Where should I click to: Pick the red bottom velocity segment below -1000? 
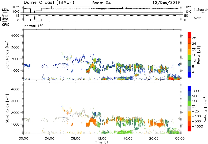[x=190, y=129]
